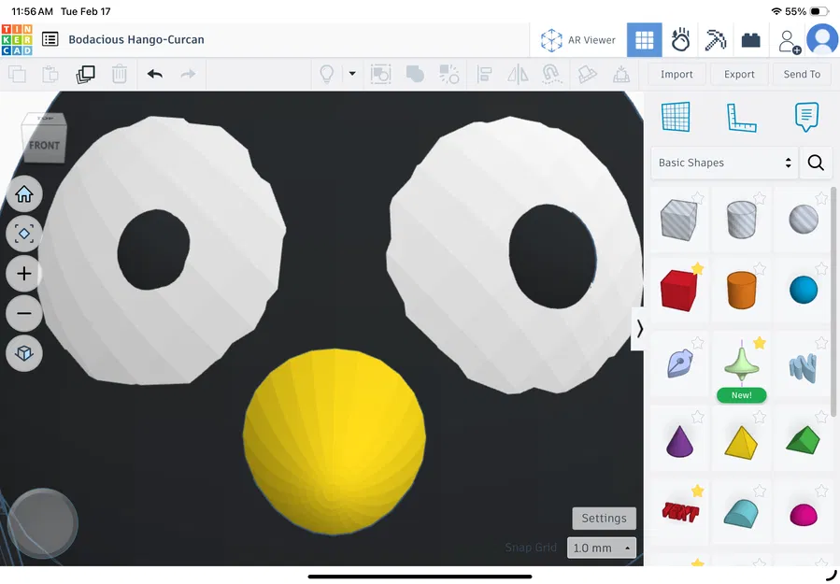Select the yellow beak sphere
Screen dimensions: 840x584
point(335,441)
